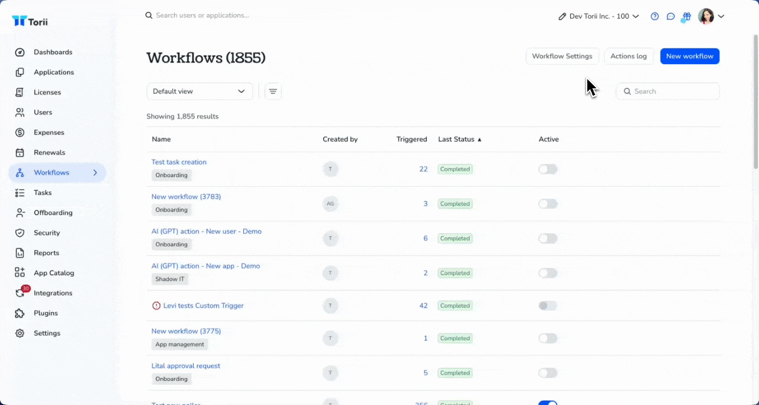
Task: Enable AI (GPT) action - New user - Demo
Action: [x=548, y=238]
